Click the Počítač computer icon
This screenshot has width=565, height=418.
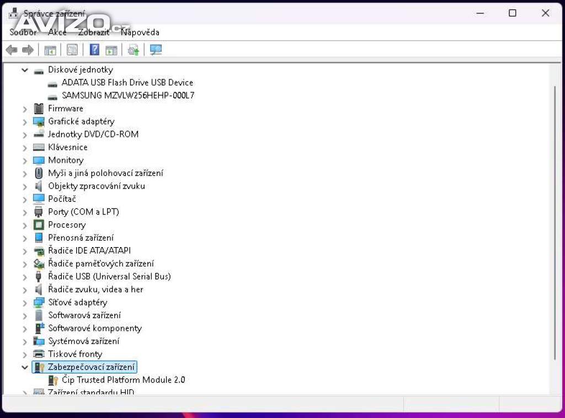(39, 199)
